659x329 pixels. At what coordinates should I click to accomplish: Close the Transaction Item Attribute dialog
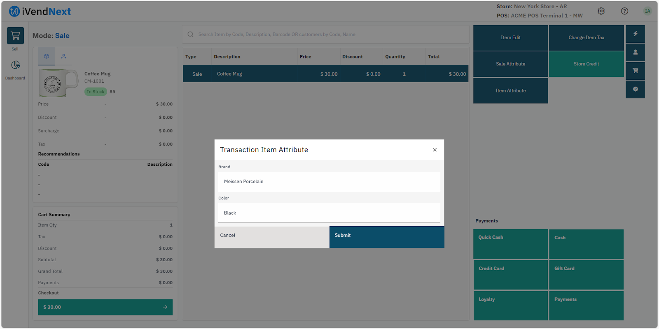(x=435, y=150)
